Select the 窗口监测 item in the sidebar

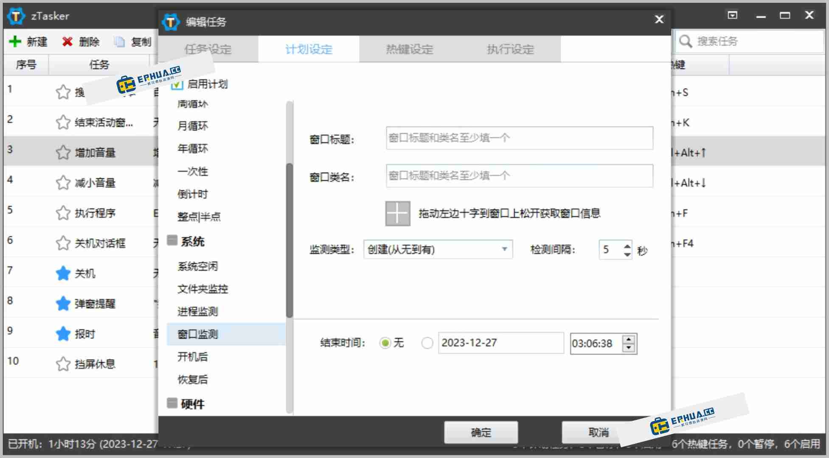198,334
